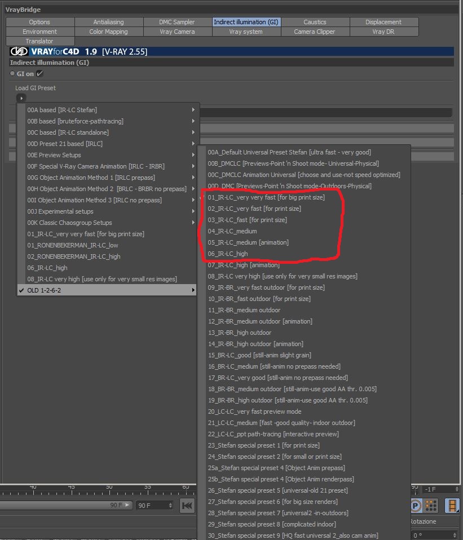463x540 pixels.
Task: Expand 00D Preset 21 based [IRLC] submenu
Action: coord(107,144)
